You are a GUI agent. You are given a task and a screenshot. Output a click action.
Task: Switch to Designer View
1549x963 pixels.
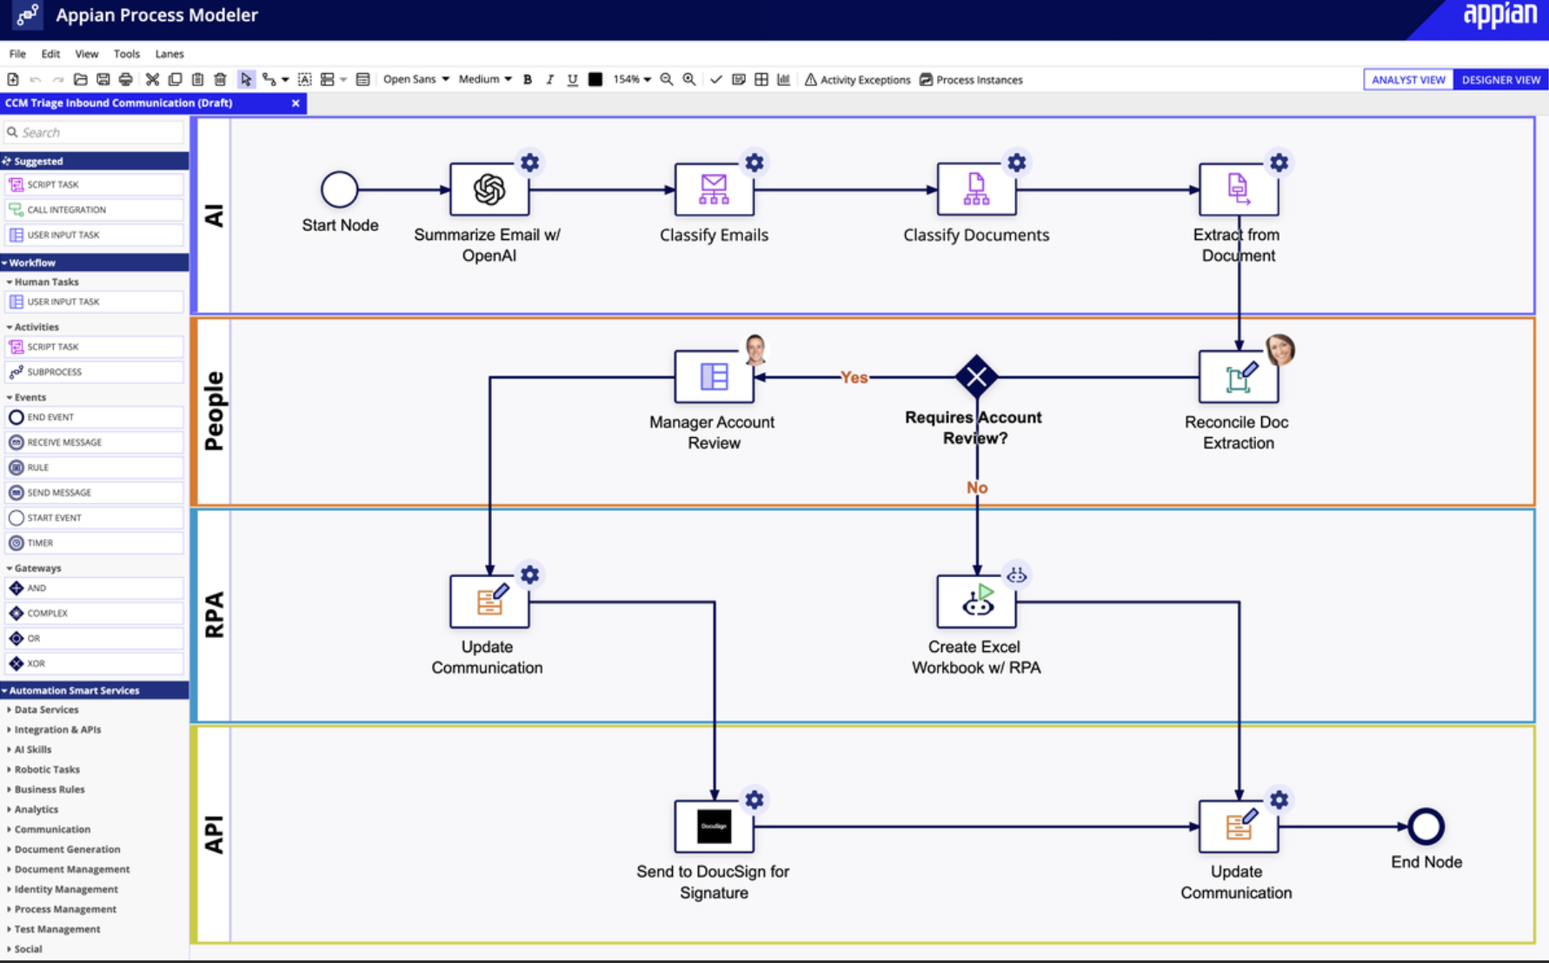(1500, 79)
